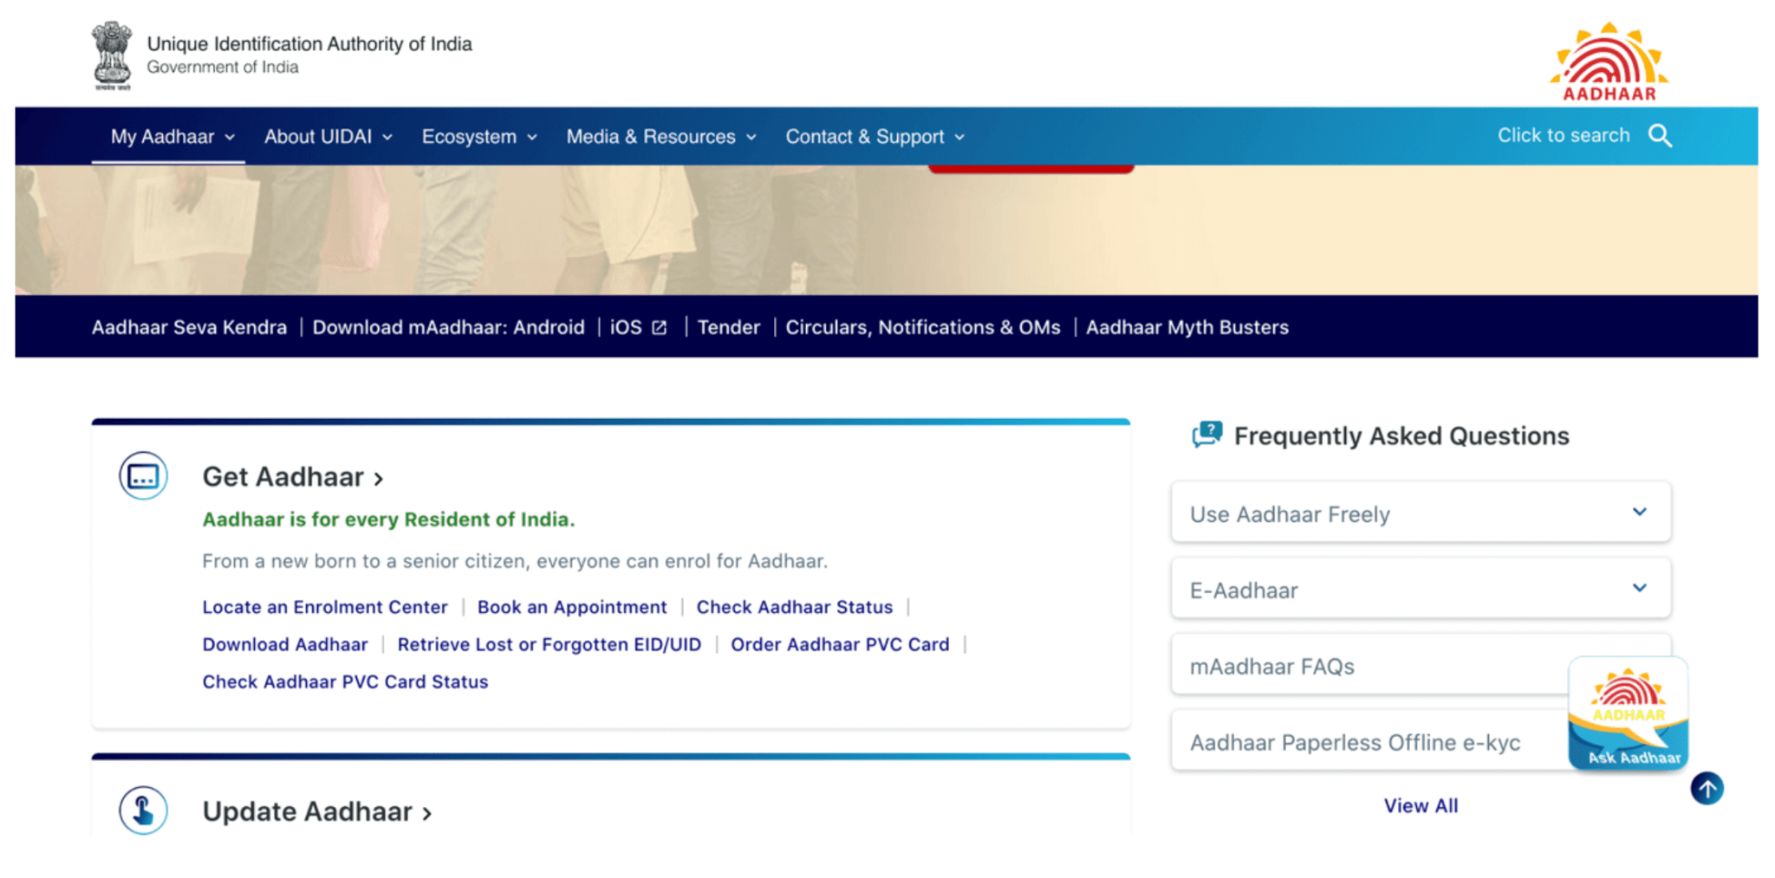Image resolution: width=1775 pixels, height=878 pixels.
Task: Click the Book an Appointment link
Action: (x=572, y=607)
